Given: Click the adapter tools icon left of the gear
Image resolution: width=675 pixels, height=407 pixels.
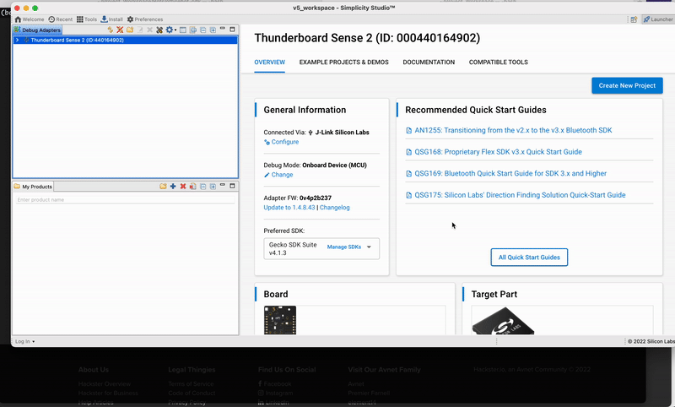Looking at the screenshot, I should [159, 30].
